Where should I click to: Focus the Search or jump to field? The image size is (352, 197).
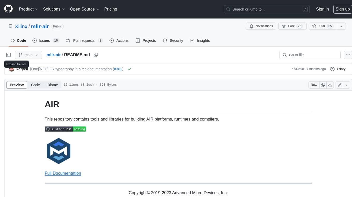coord(267,9)
